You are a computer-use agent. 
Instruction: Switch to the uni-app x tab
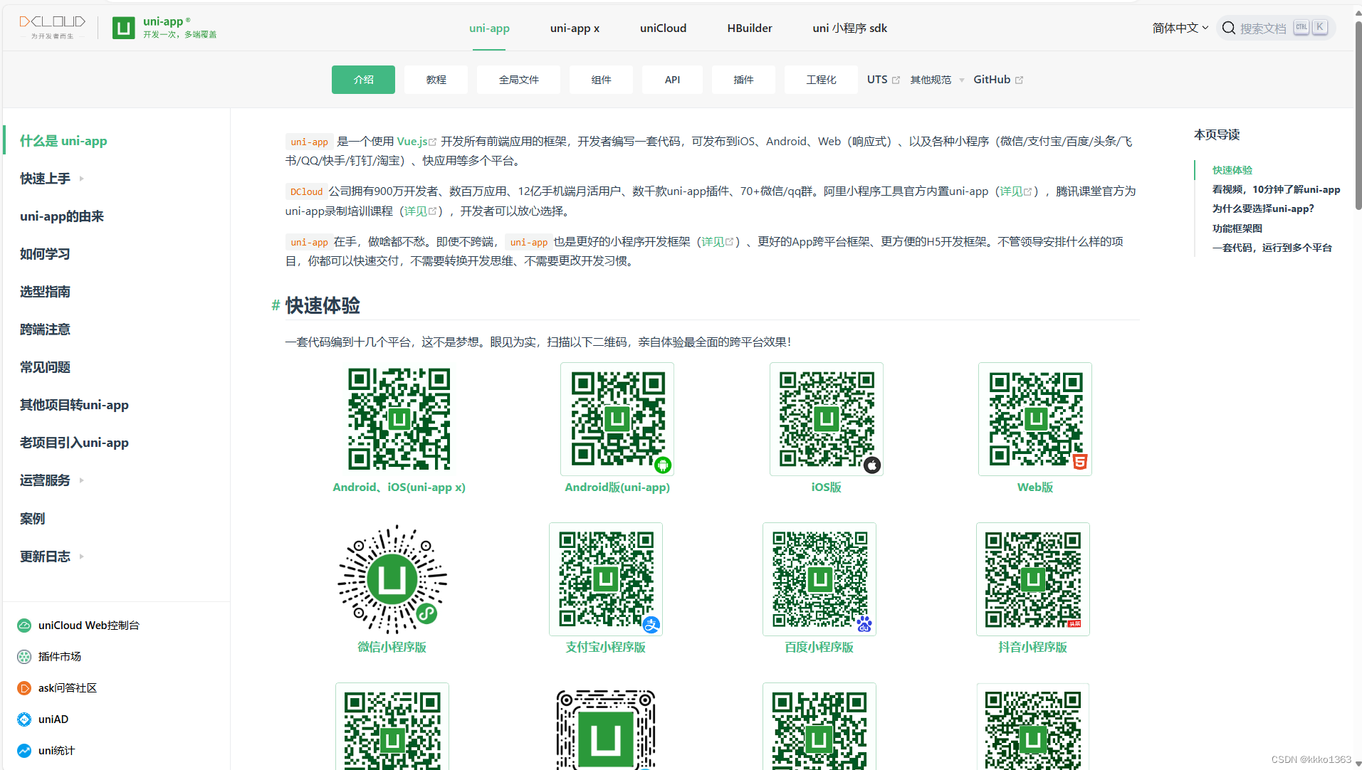[575, 28]
